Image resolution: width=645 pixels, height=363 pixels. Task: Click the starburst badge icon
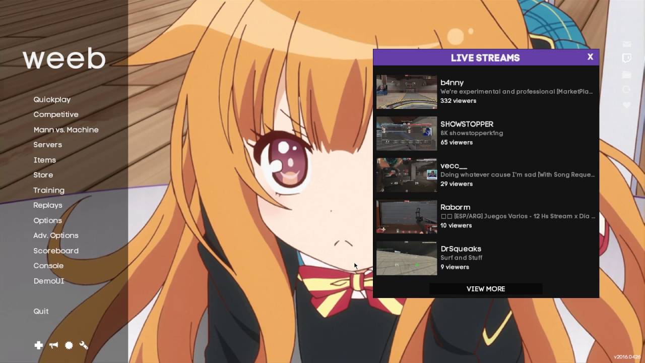pyautogui.click(x=69, y=345)
